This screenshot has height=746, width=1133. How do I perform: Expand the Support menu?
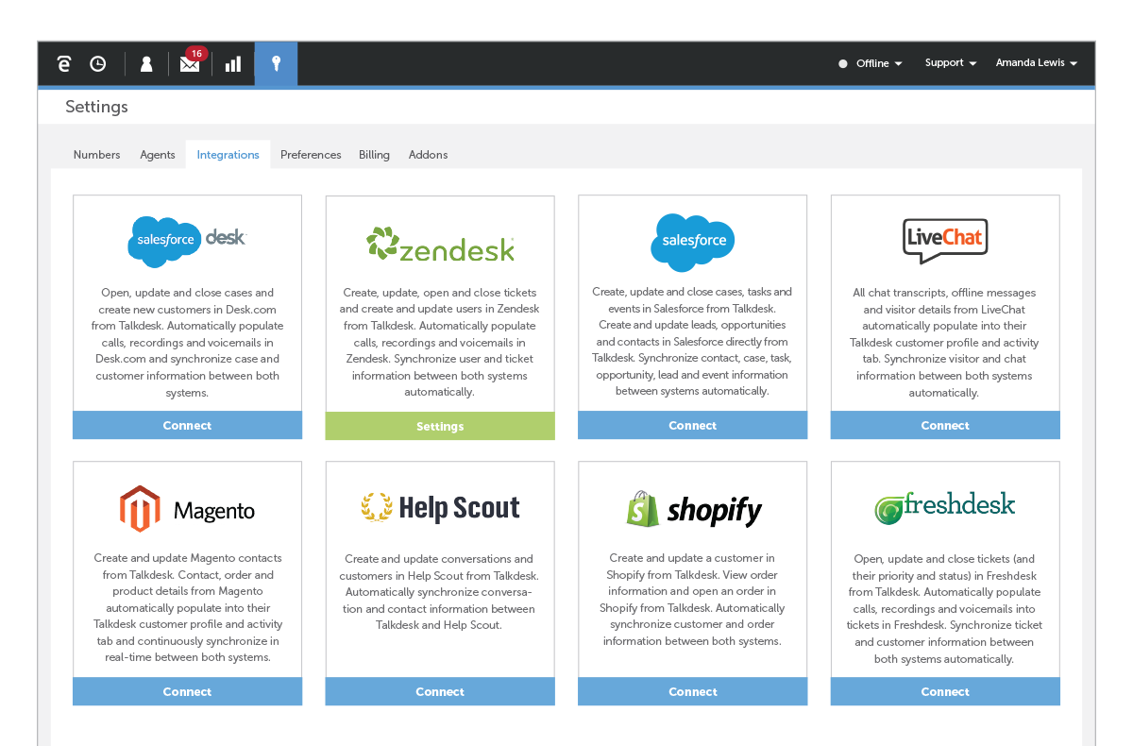coord(951,63)
